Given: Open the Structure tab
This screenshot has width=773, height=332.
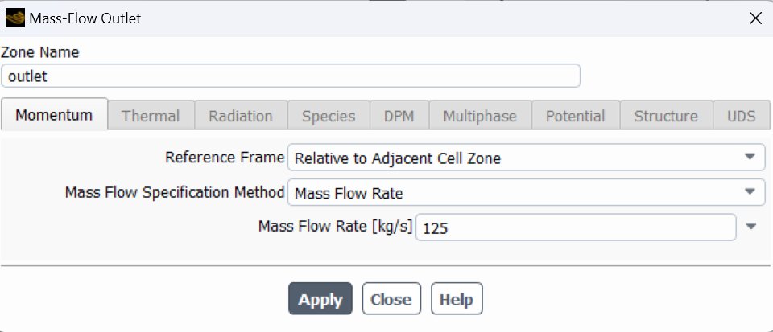Looking at the screenshot, I should click(665, 116).
